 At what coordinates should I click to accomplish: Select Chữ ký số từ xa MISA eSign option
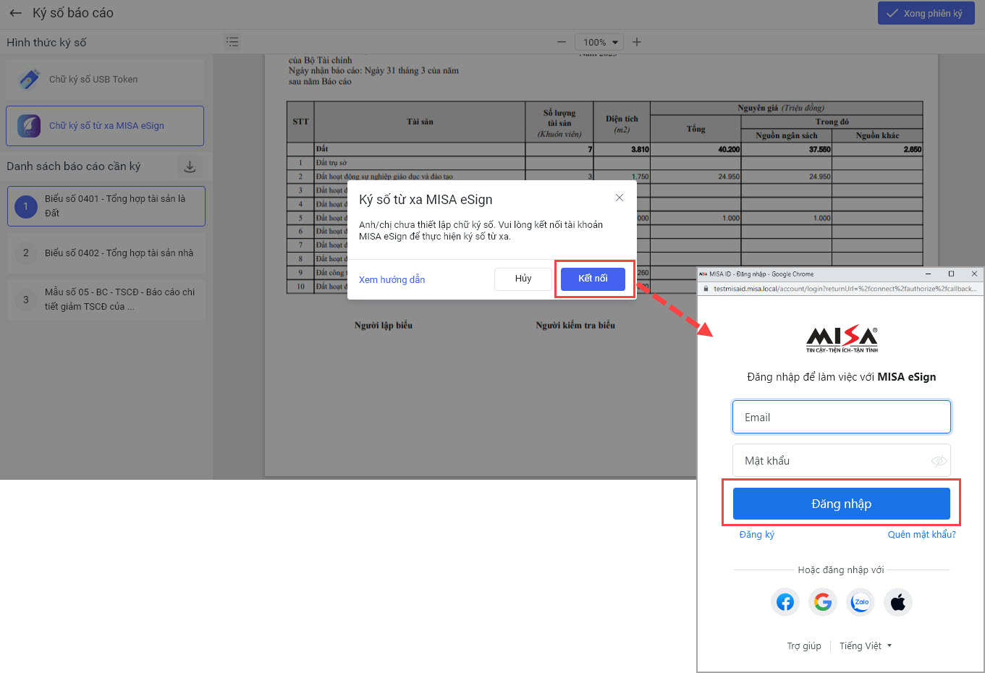pos(105,126)
